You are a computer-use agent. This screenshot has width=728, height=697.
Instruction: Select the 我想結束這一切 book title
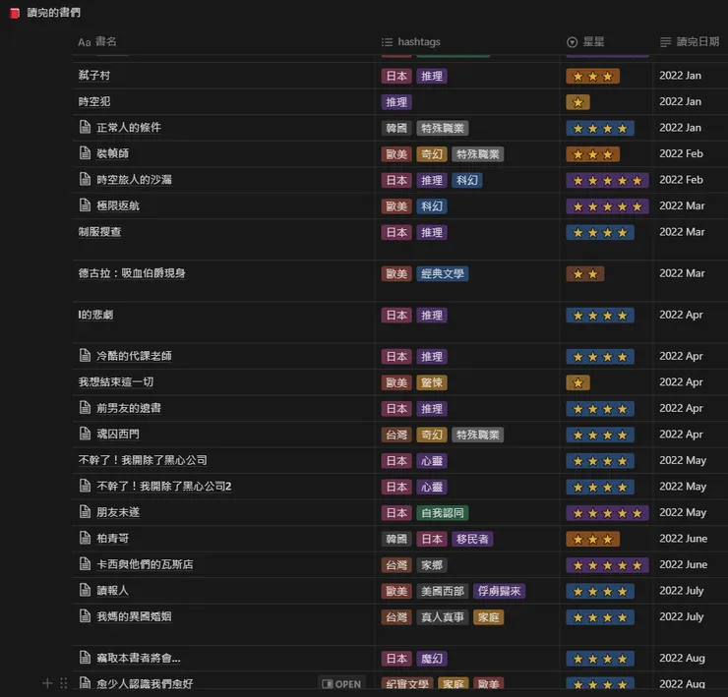(x=116, y=381)
